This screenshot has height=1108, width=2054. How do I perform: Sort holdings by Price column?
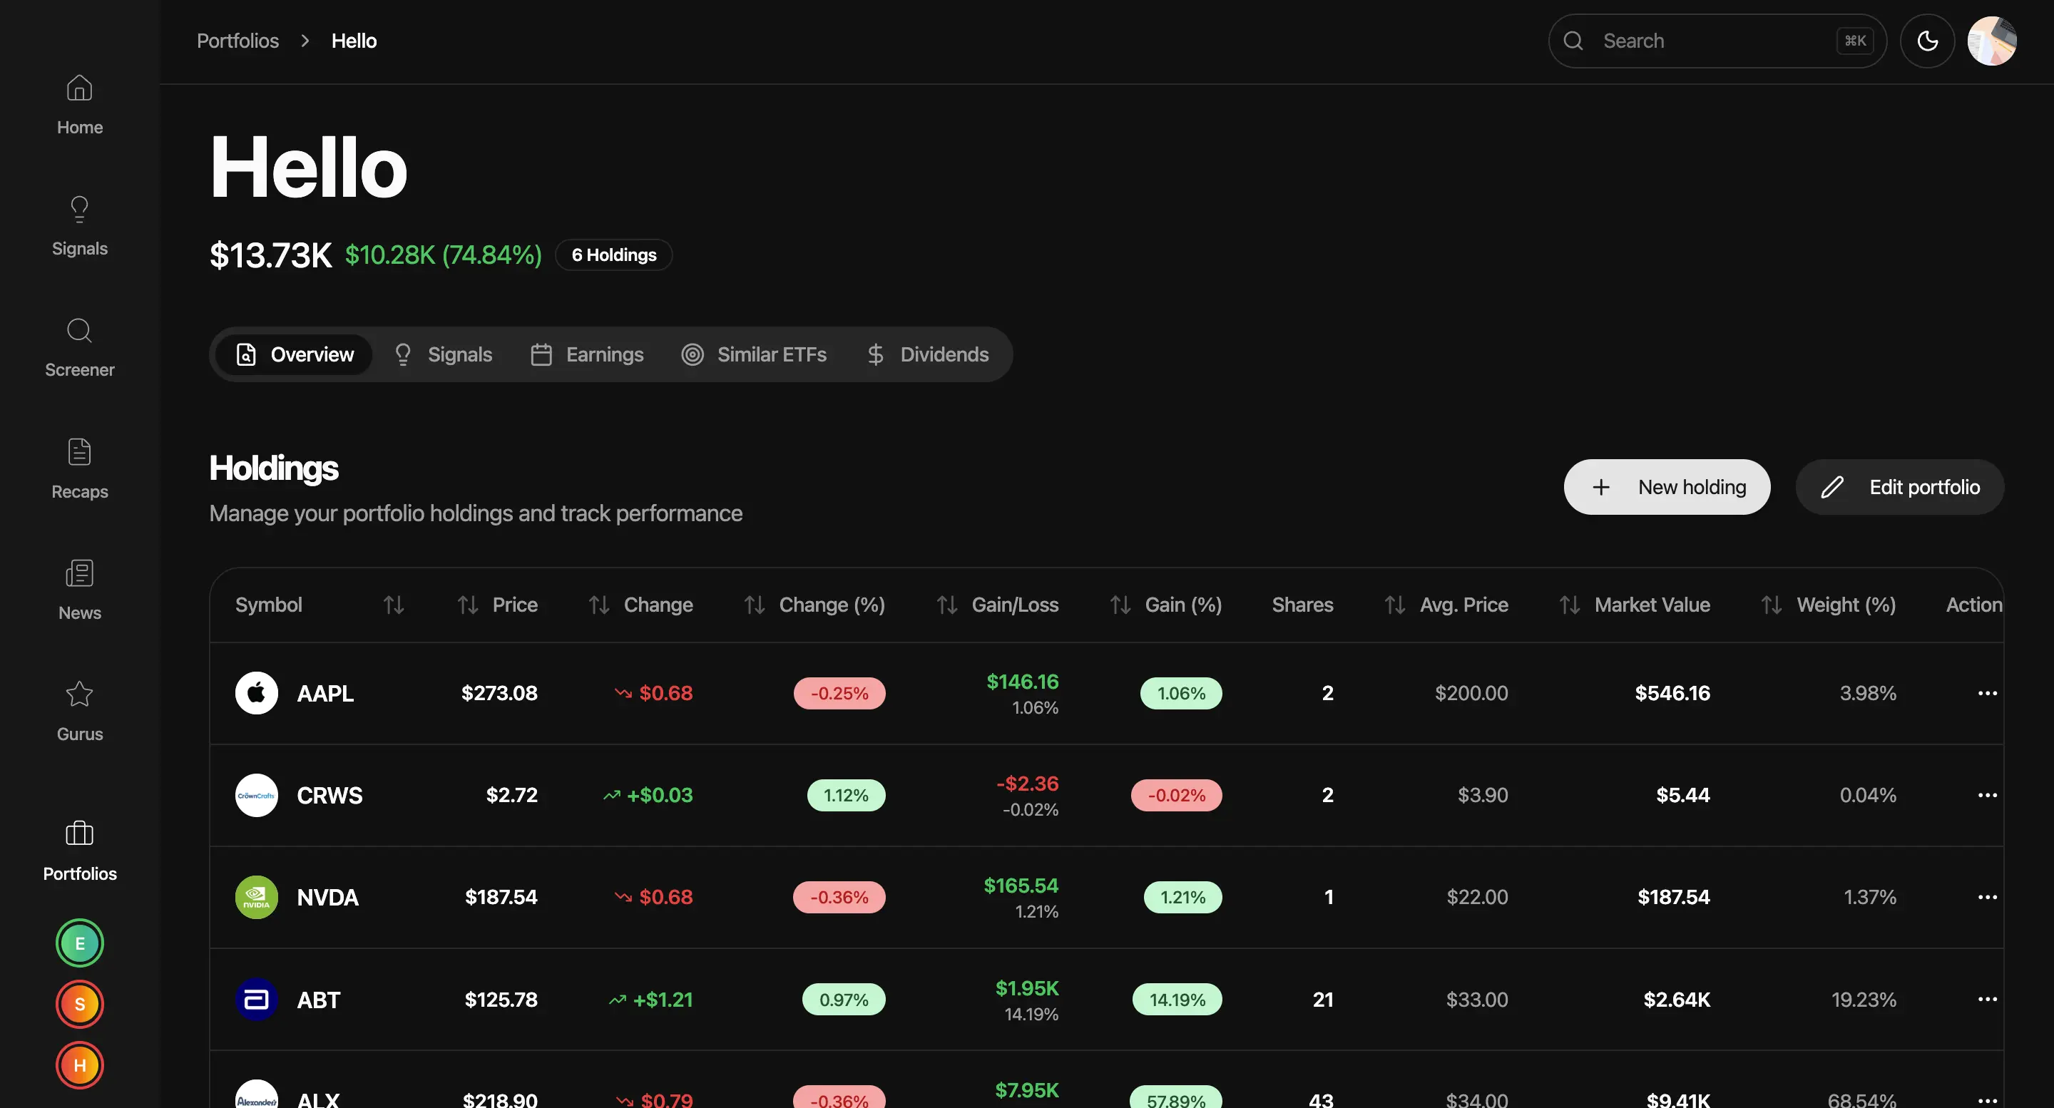[467, 604]
